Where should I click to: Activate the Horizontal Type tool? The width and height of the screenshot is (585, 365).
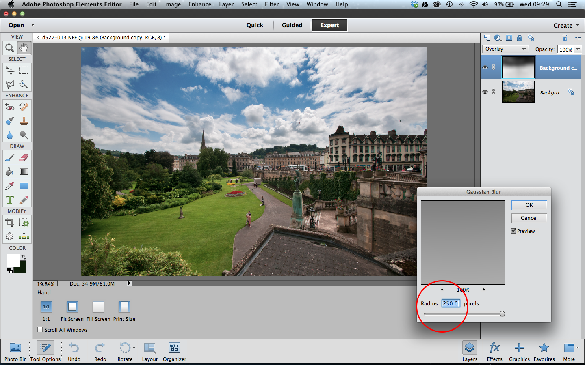pos(9,200)
